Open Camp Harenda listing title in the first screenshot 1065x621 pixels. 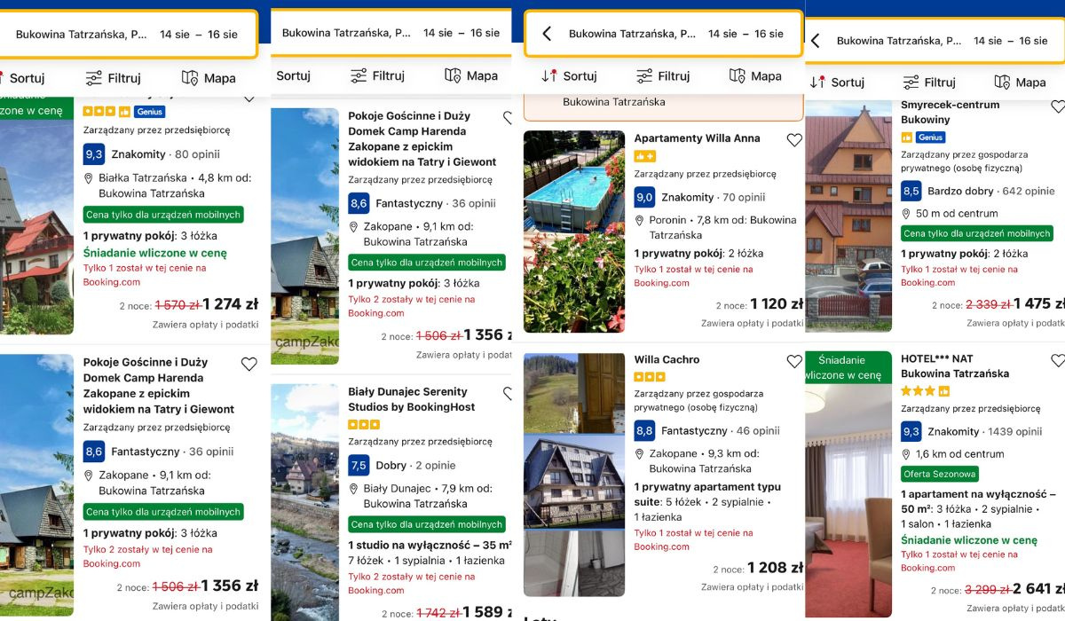pos(159,386)
